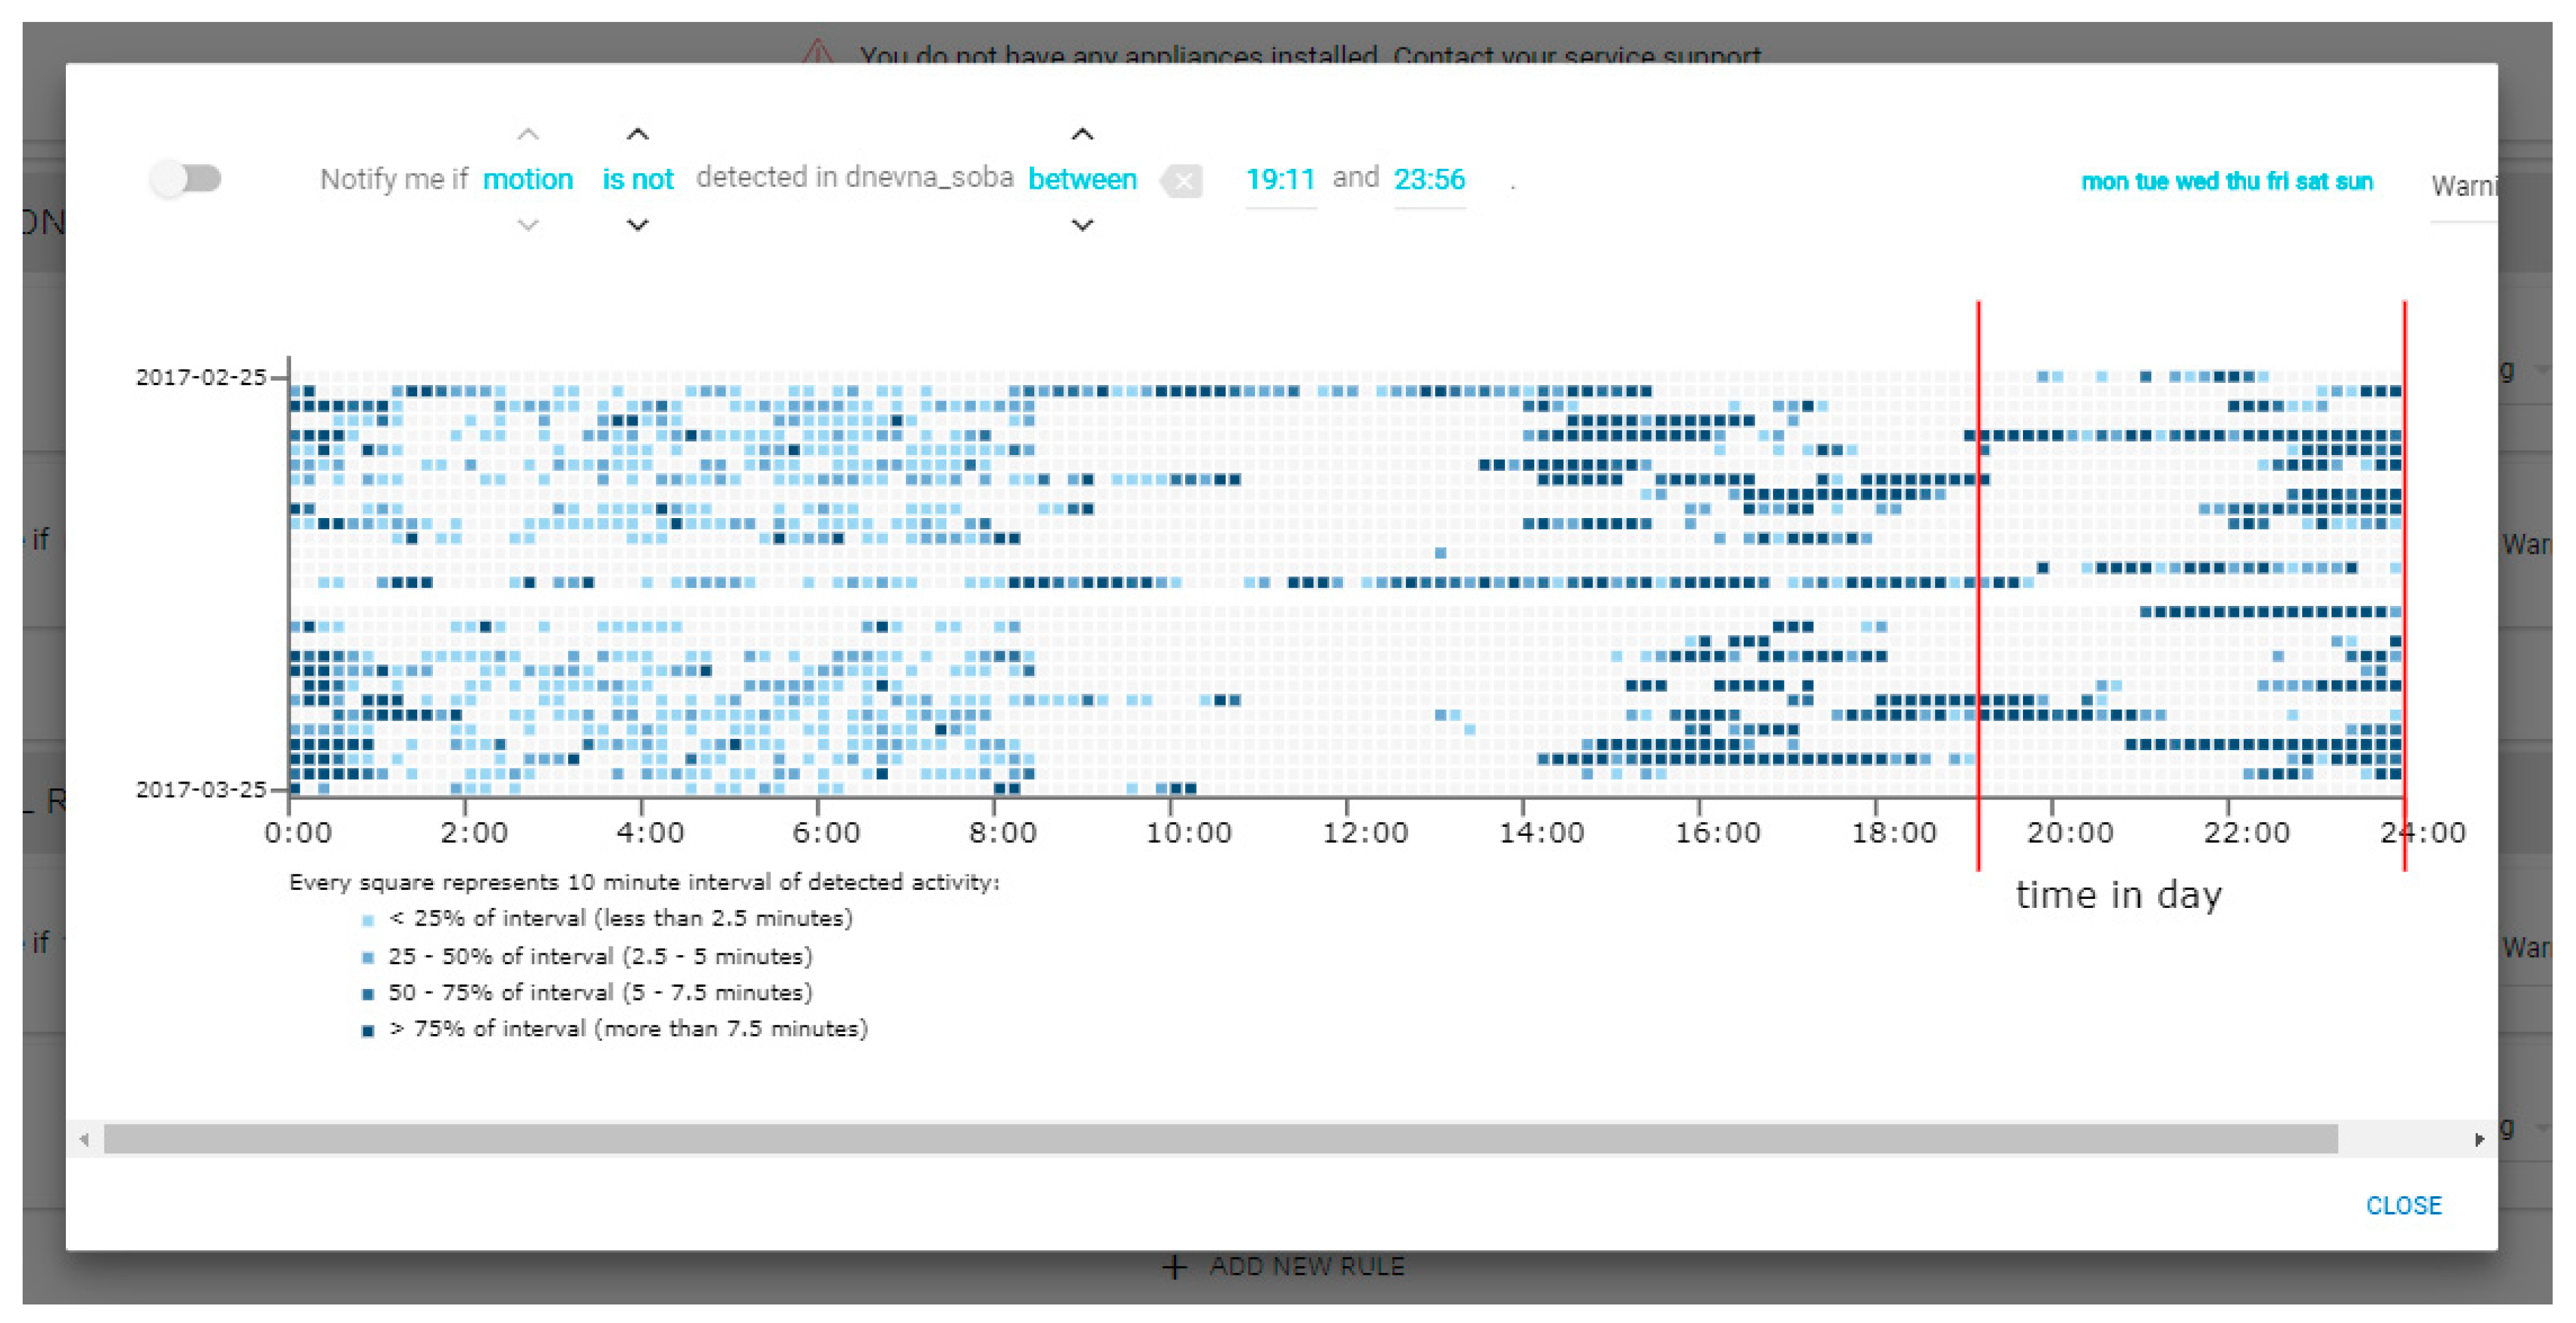Toggle the rule enable switch
This screenshot has height=1323, width=2576.
coord(187,179)
